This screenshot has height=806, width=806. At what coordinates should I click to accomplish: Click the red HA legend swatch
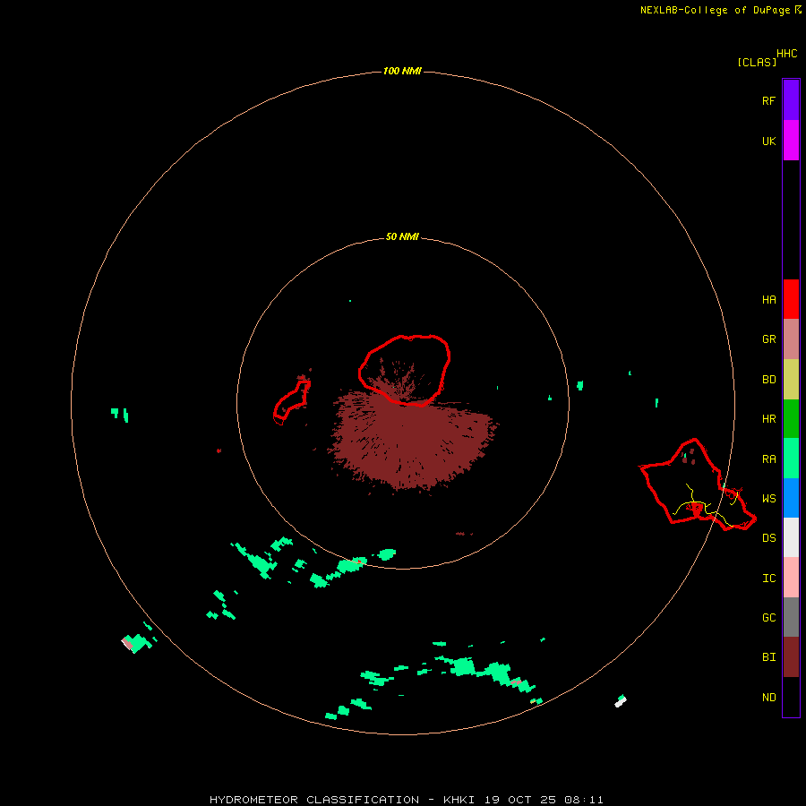tap(791, 299)
